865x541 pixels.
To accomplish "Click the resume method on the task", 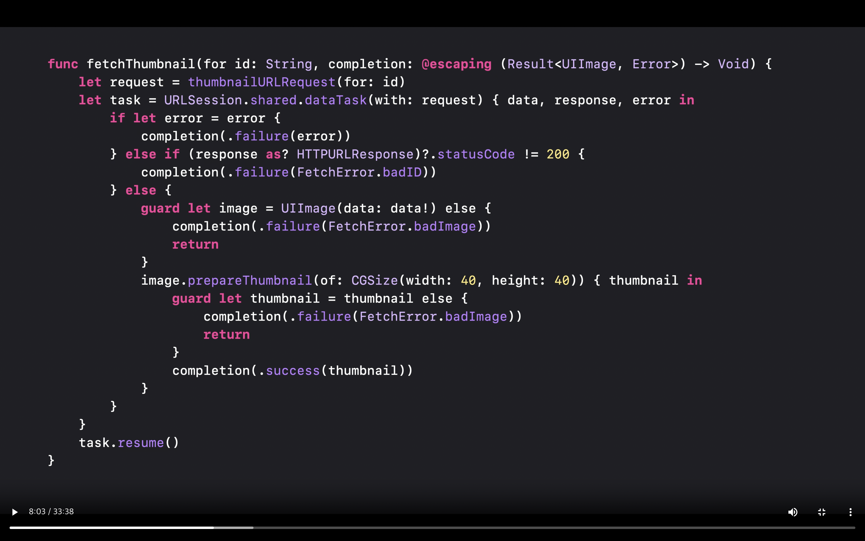I will point(141,443).
